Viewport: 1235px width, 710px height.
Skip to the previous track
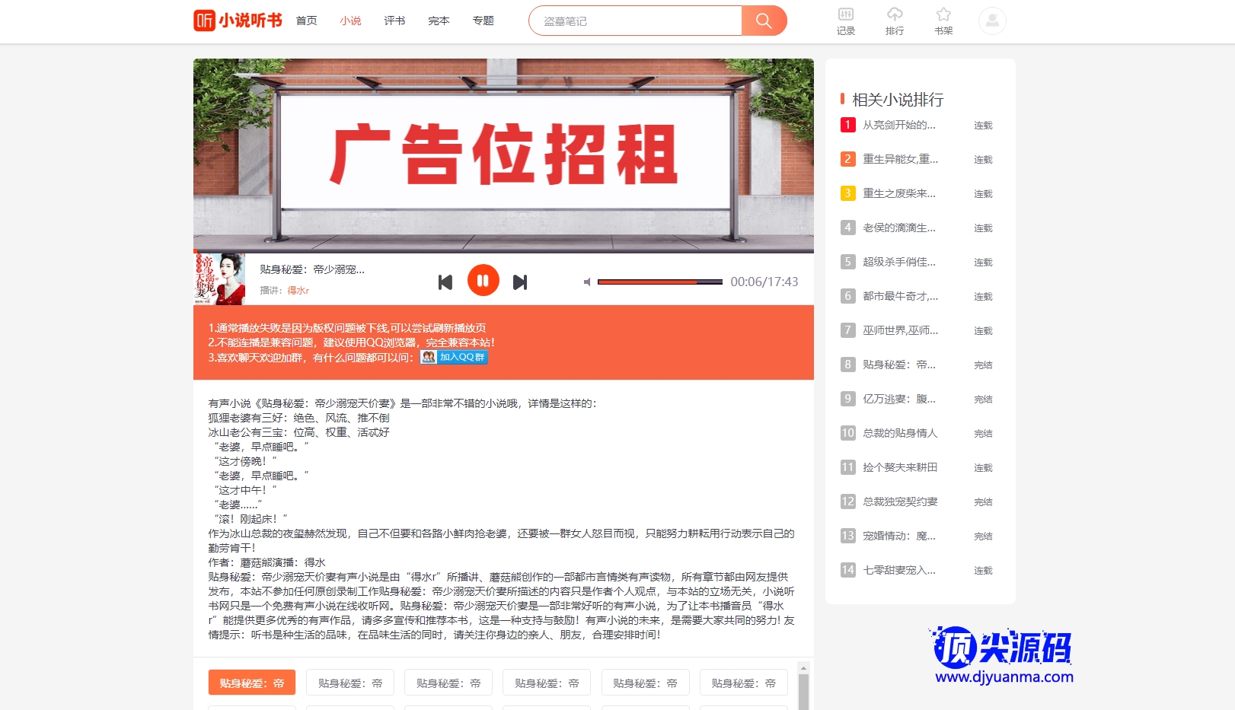click(x=445, y=282)
